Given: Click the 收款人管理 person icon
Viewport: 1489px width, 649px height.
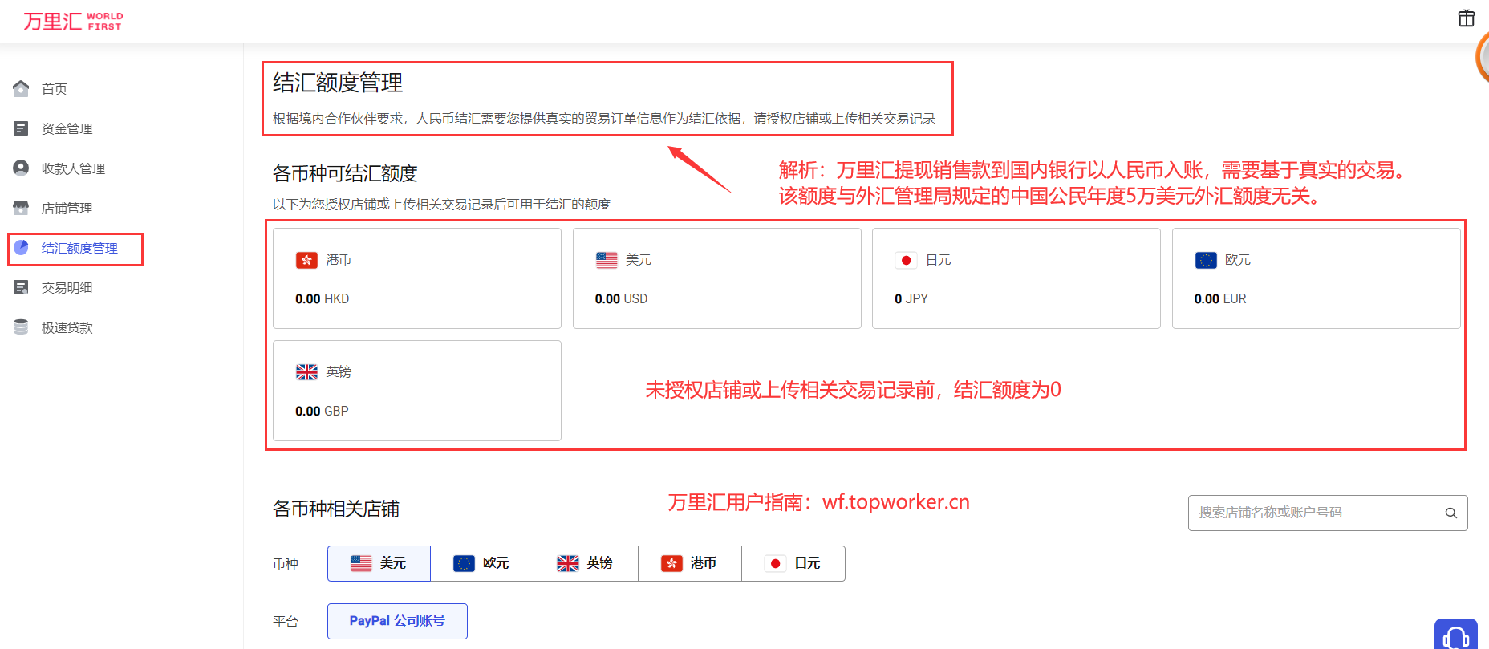Looking at the screenshot, I should [x=22, y=168].
